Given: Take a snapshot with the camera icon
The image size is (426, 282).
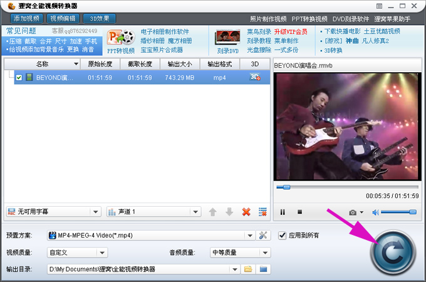Looking at the screenshot, I should (x=353, y=212).
